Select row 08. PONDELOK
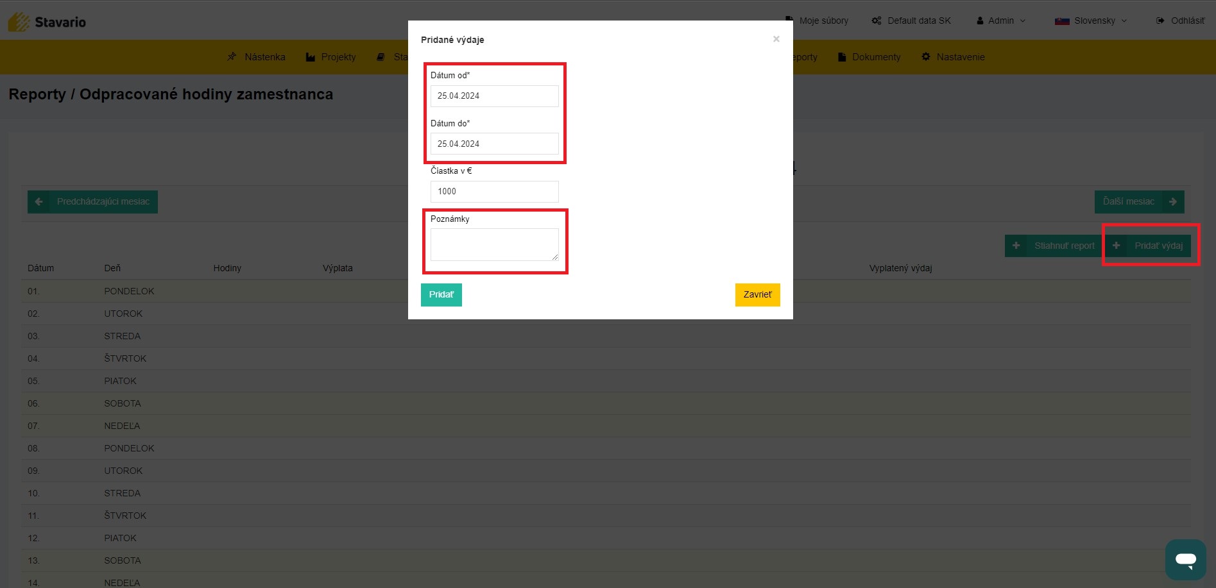 (606, 448)
